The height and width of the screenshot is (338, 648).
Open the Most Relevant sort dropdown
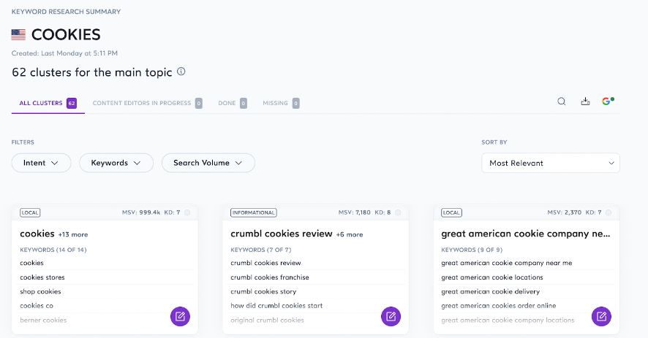551,163
